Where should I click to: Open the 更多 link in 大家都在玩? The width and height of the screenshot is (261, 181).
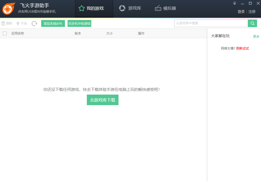pyautogui.click(x=256, y=37)
